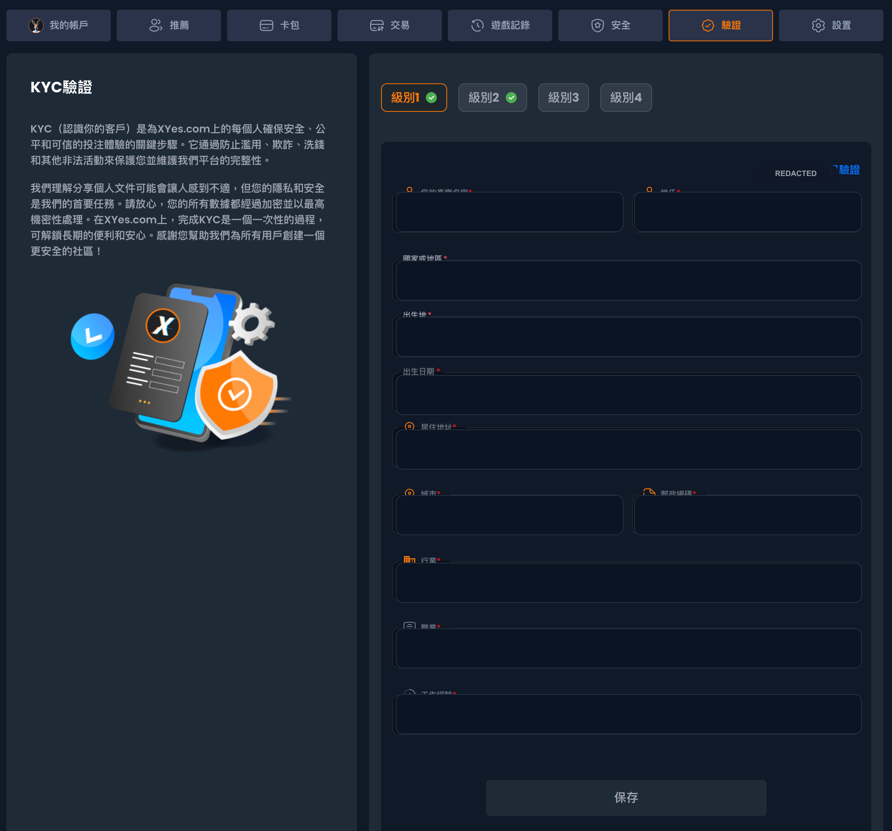
Task: Open the 國家或地區 country field
Action: click(628, 280)
